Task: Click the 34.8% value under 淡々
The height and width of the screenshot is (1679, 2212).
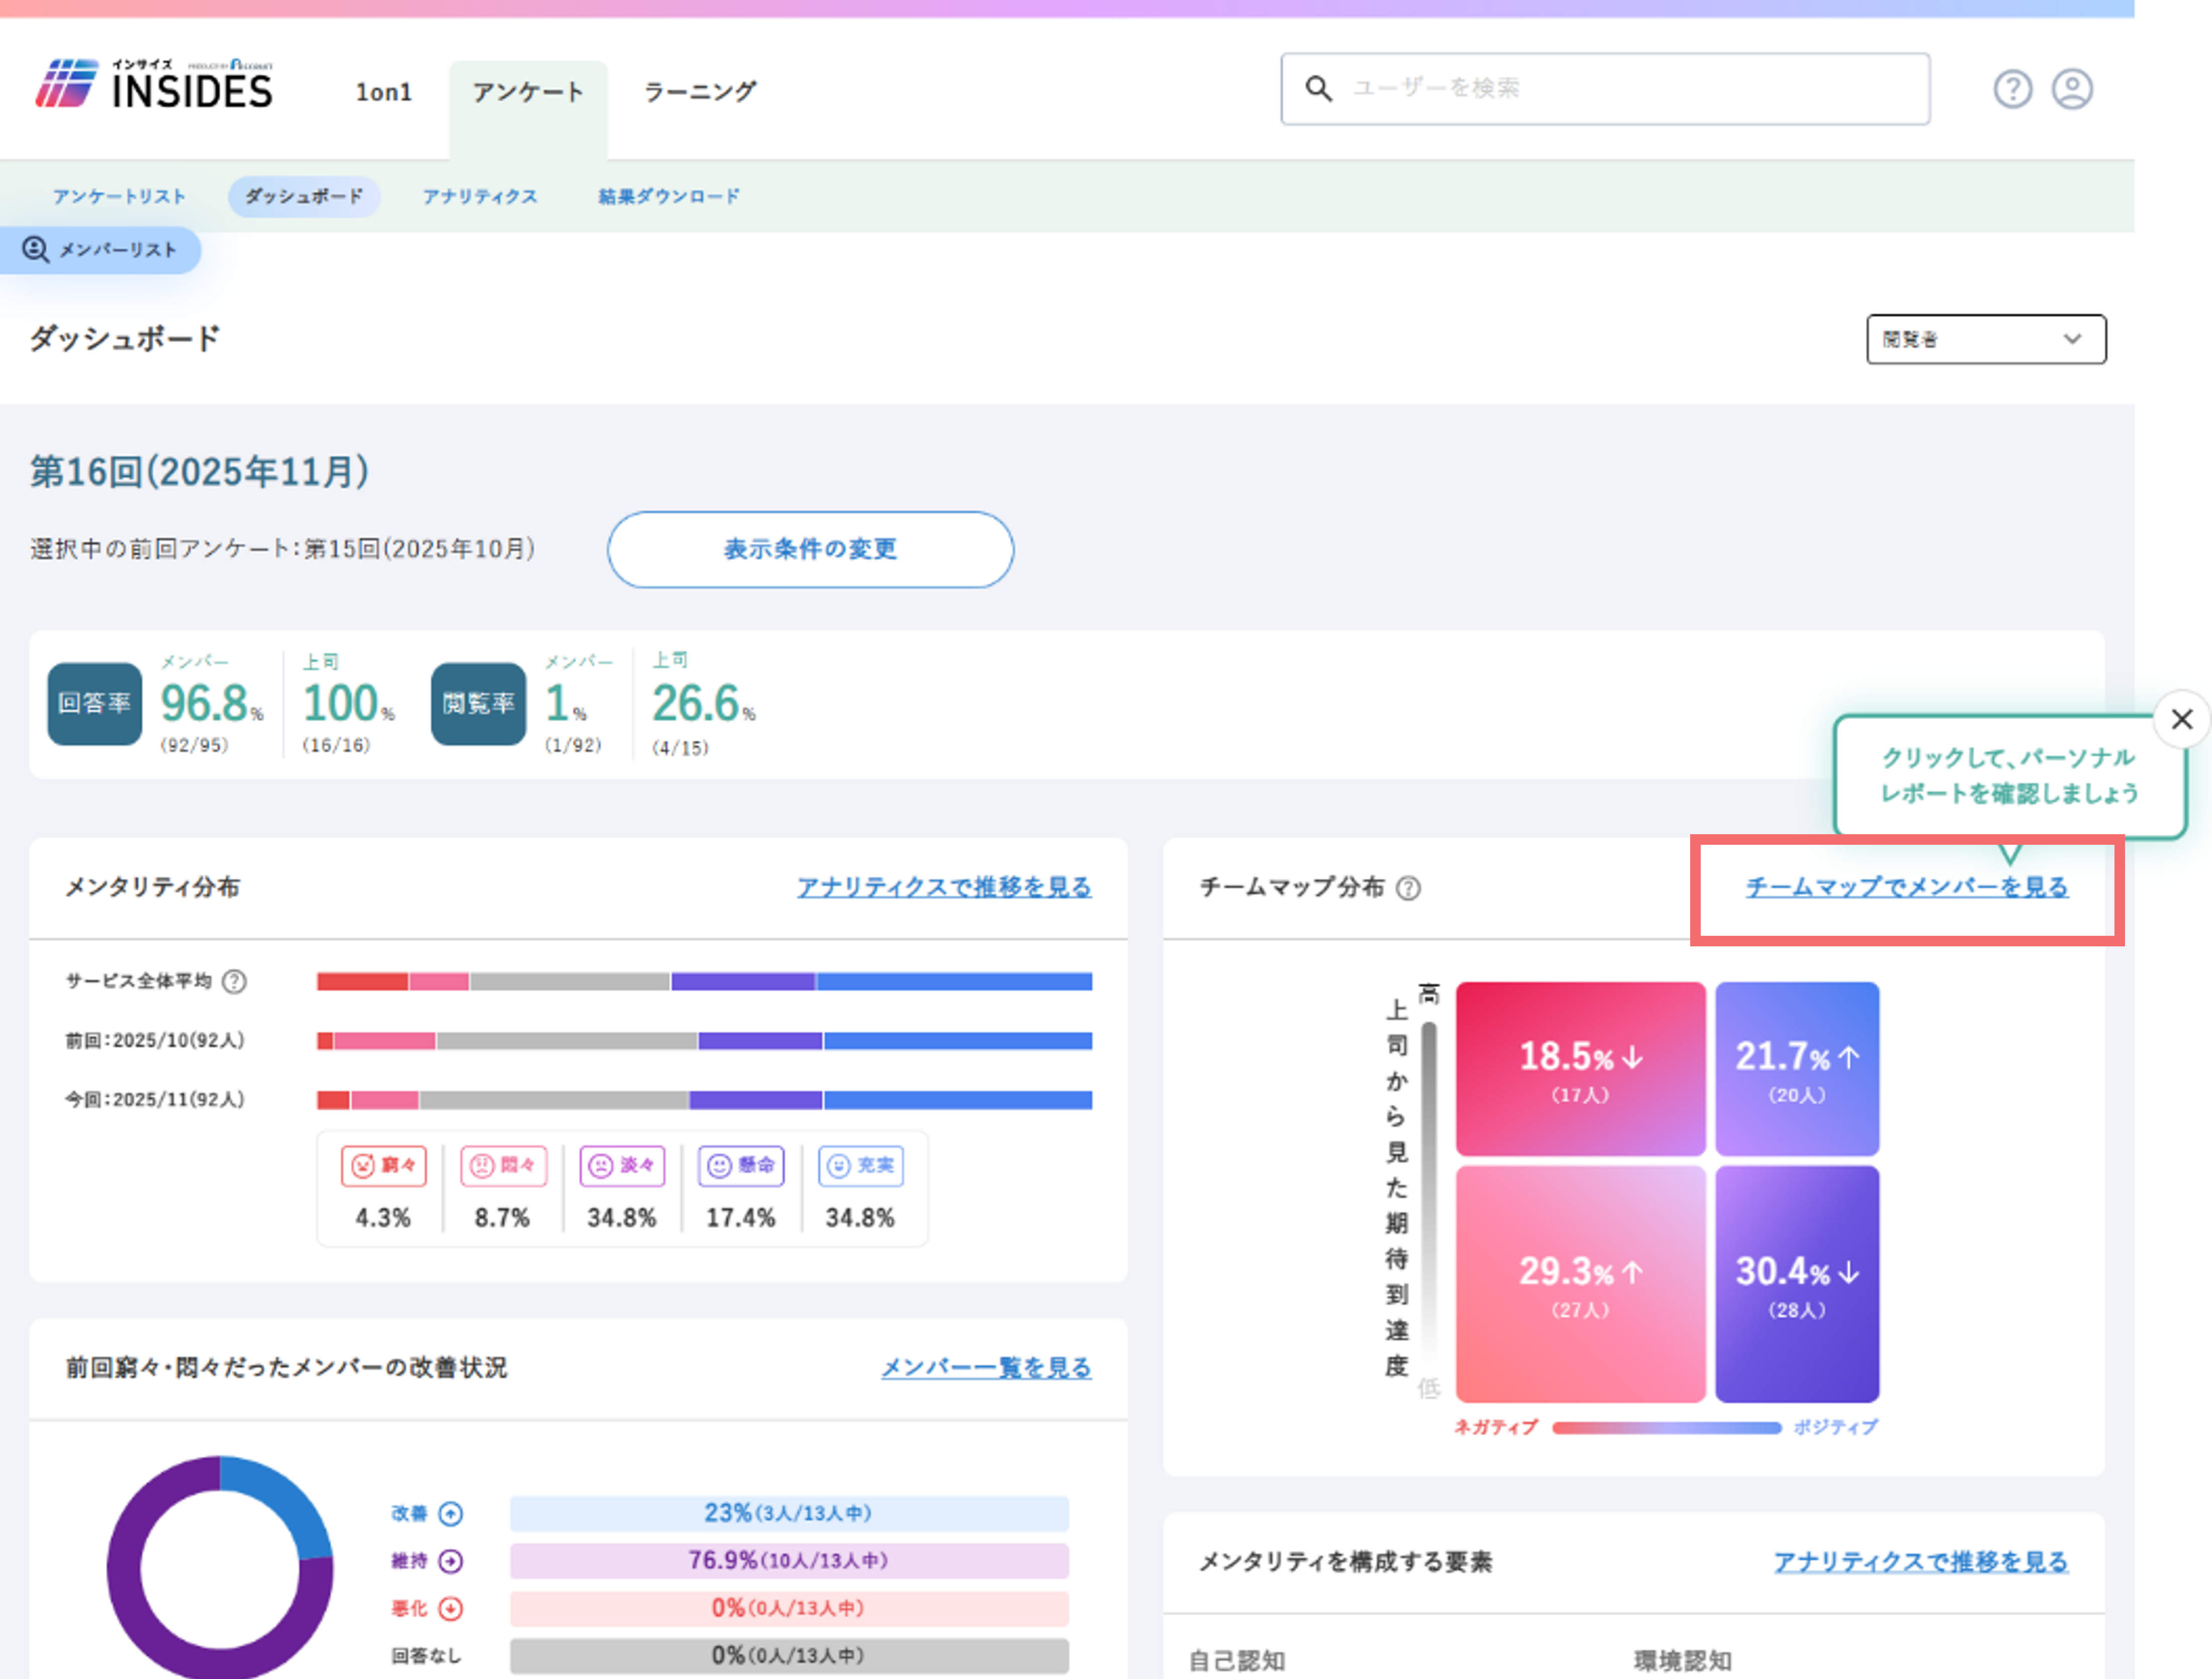Action: click(x=622, y=1217)
